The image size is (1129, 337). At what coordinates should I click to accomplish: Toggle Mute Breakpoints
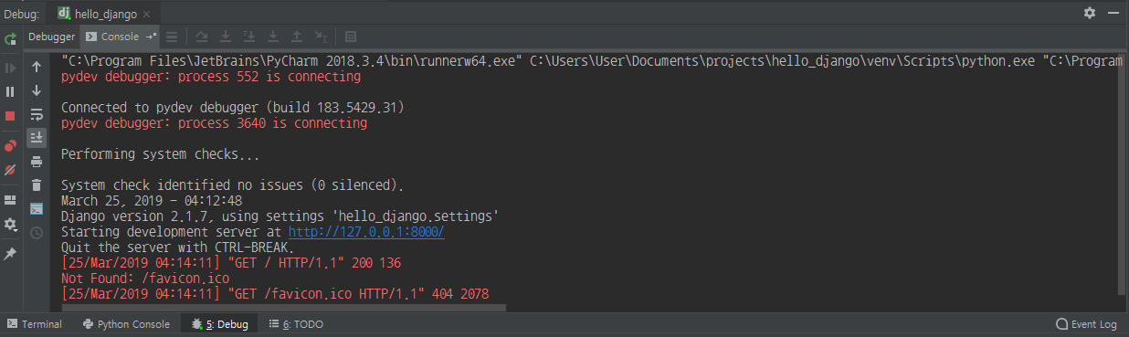click(10, 170)
